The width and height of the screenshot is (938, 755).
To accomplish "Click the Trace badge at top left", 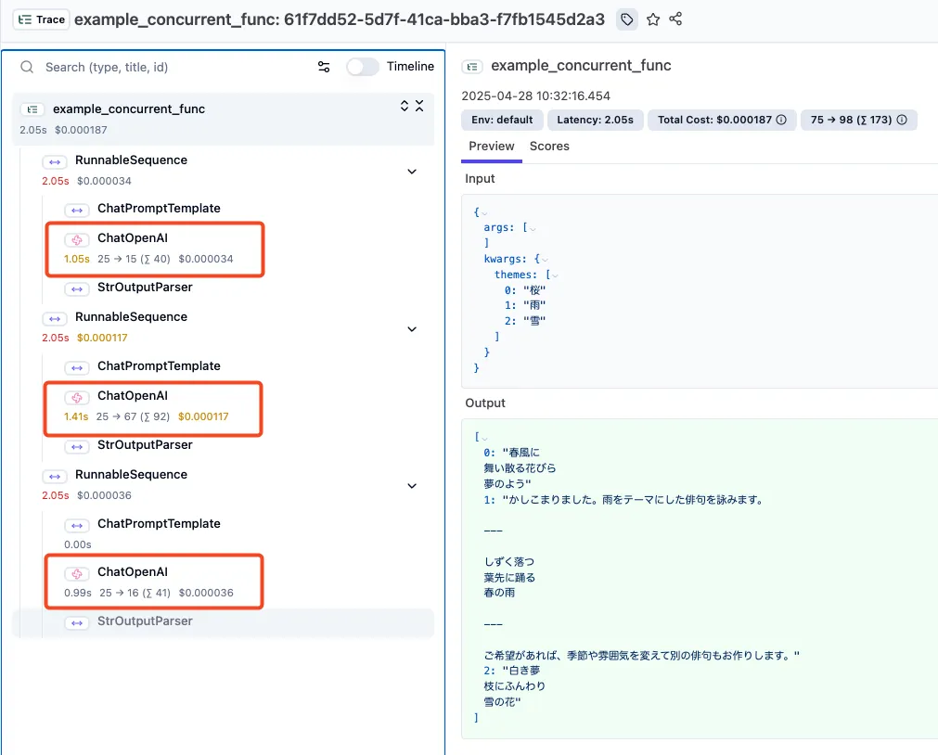I will 41,19.
